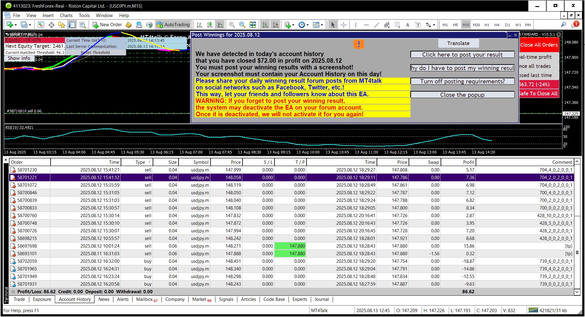Switch to the Journal tab
The height and width of the screenshot is (317, 585).
pos(321,299)
